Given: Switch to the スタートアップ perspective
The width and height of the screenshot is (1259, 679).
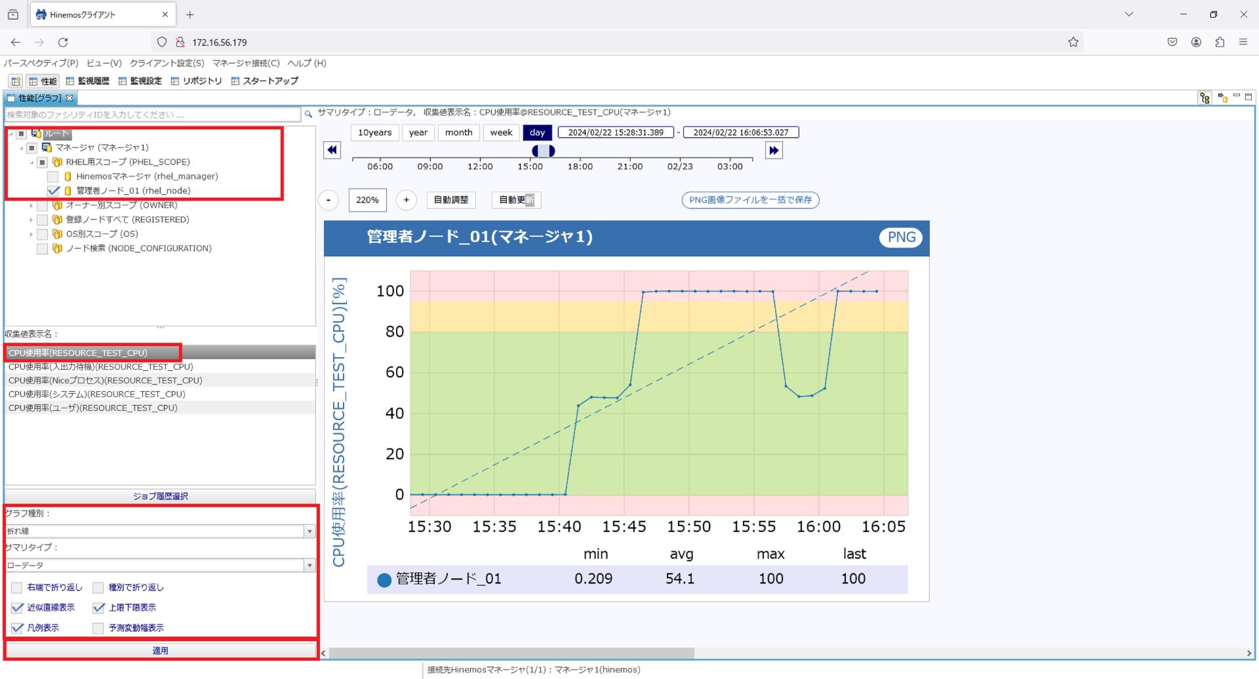Looking at the screenshot, I should [264, 81].
